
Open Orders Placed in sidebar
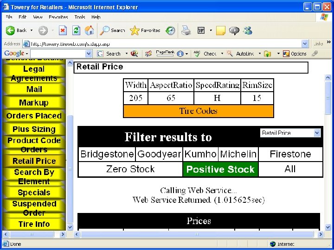point(34,116)
